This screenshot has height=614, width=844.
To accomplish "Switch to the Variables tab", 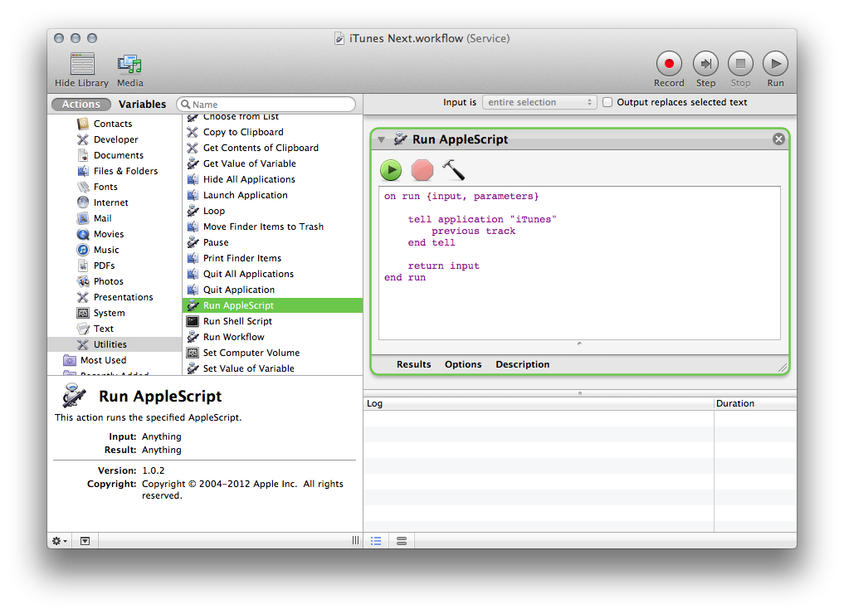I will click(142, 105).
